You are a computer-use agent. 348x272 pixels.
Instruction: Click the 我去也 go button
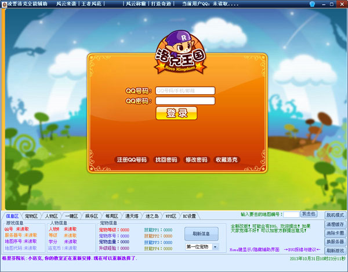(x=309, y=214)
